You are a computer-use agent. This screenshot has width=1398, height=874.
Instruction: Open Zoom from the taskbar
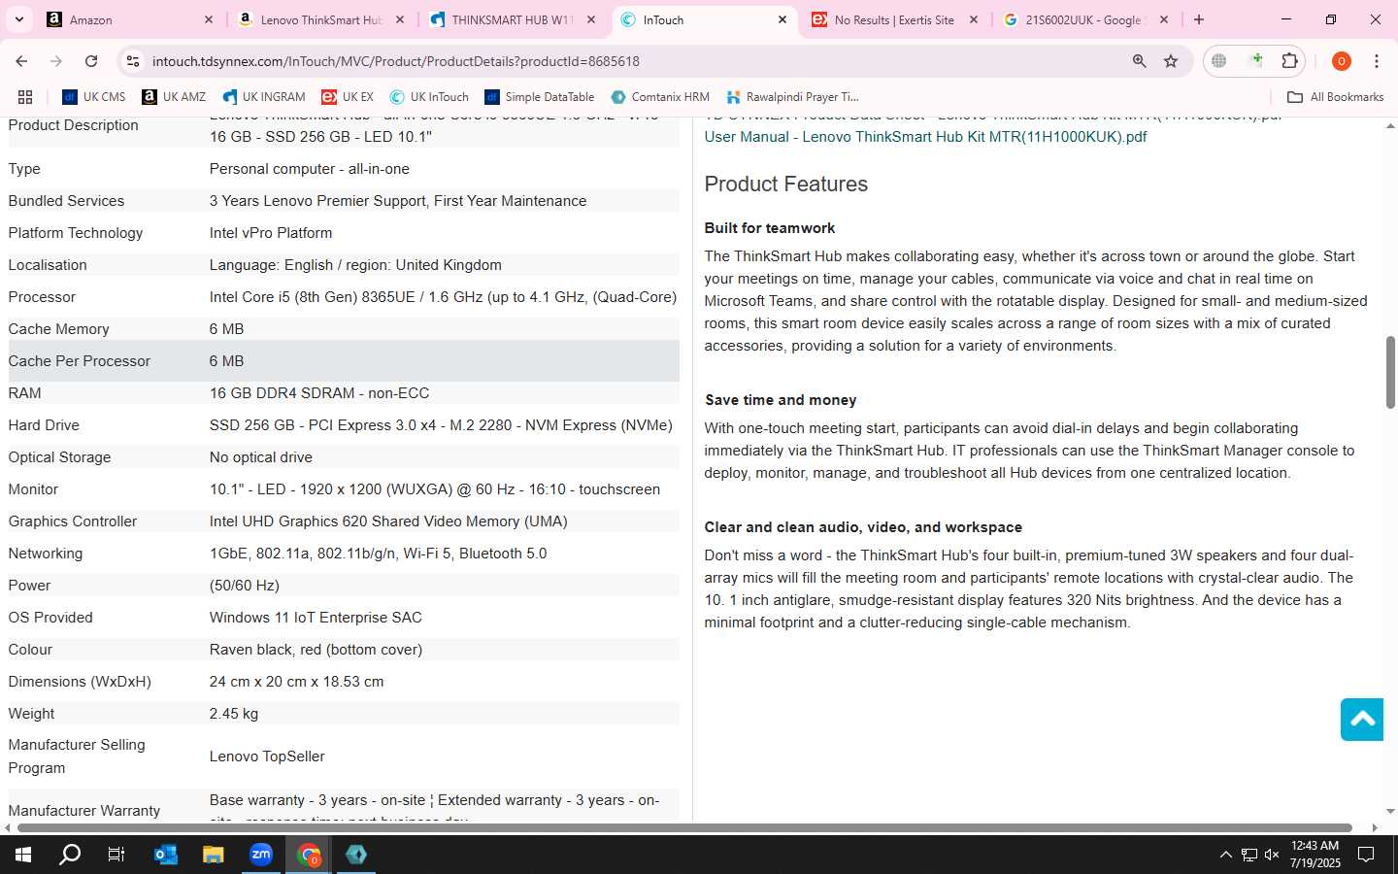click(261, 855)
